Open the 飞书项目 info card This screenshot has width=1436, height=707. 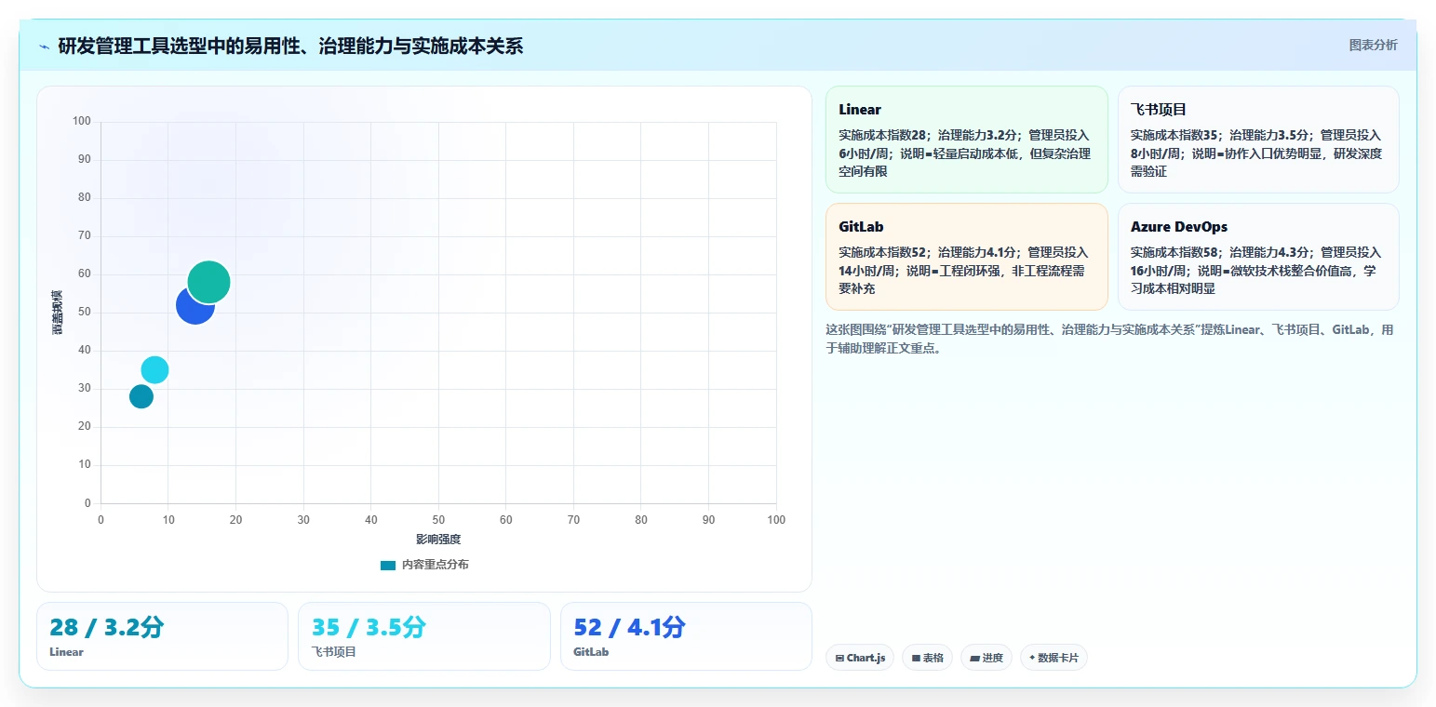(x=1258, y=140)
